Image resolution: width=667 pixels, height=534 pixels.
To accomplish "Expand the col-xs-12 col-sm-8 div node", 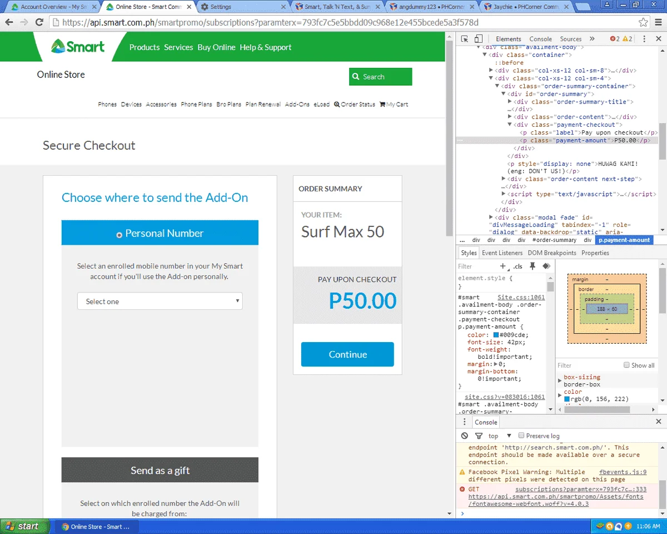I will [491, 71].
